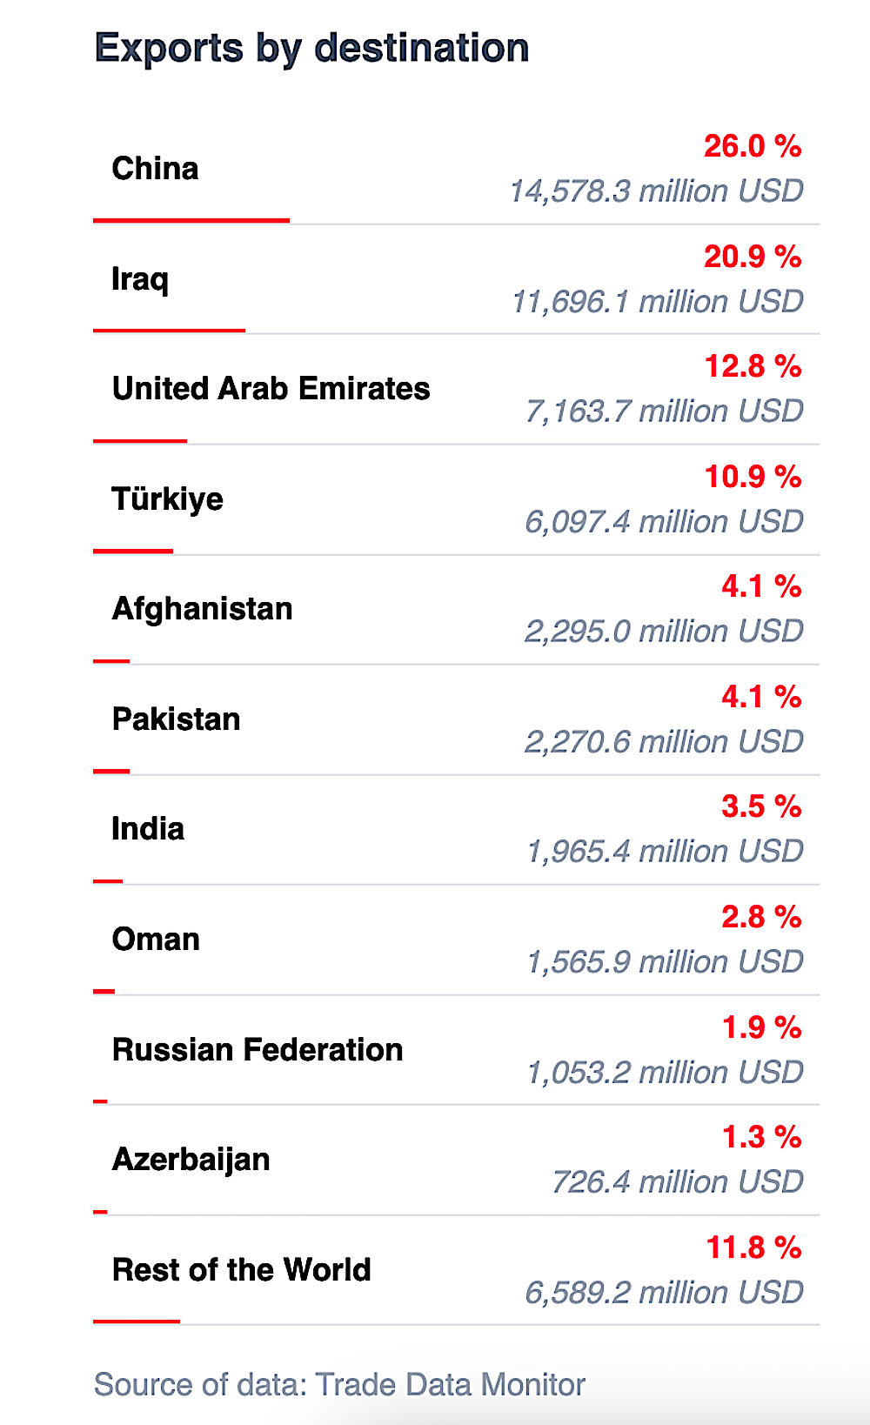Select the Azerbaijan country name
The image size is (870, 1425).
pos(191,1161)
